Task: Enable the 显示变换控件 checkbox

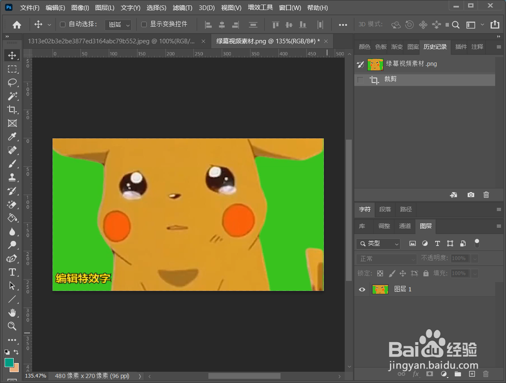Action: (144, 25)
